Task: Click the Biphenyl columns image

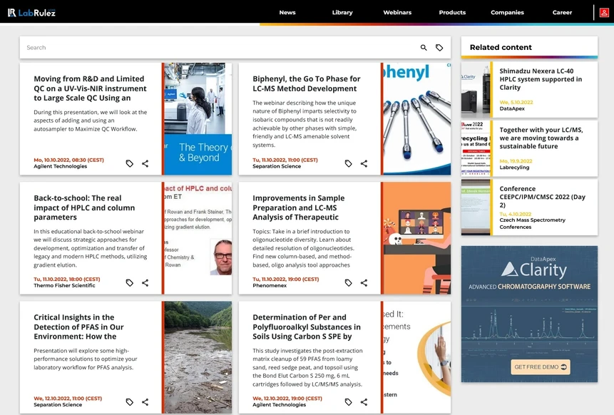Action: click(417, 119)
